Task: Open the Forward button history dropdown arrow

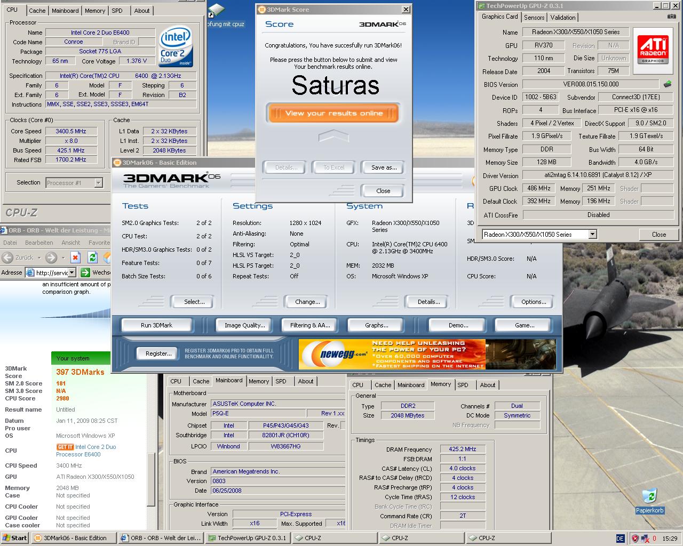Action: (x=62, y=258)
